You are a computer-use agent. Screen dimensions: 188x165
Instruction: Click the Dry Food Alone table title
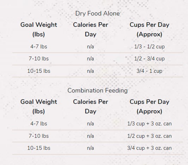pyautogui.click(x=97, y=13)
